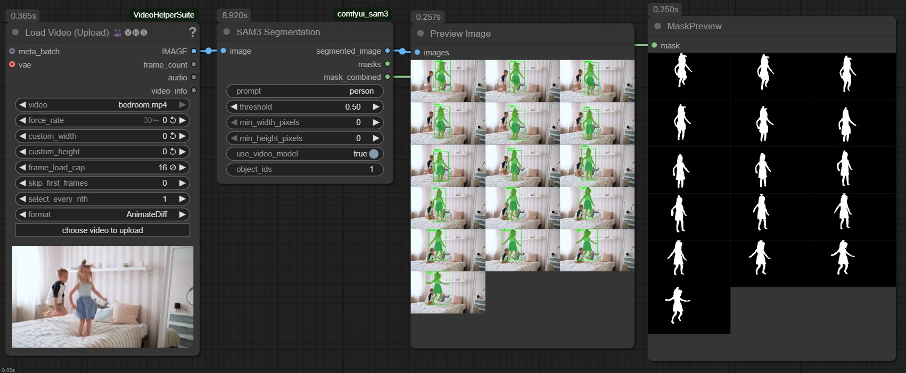
Task: Click the video_info output socket
Action: click(x=194, y=90)
